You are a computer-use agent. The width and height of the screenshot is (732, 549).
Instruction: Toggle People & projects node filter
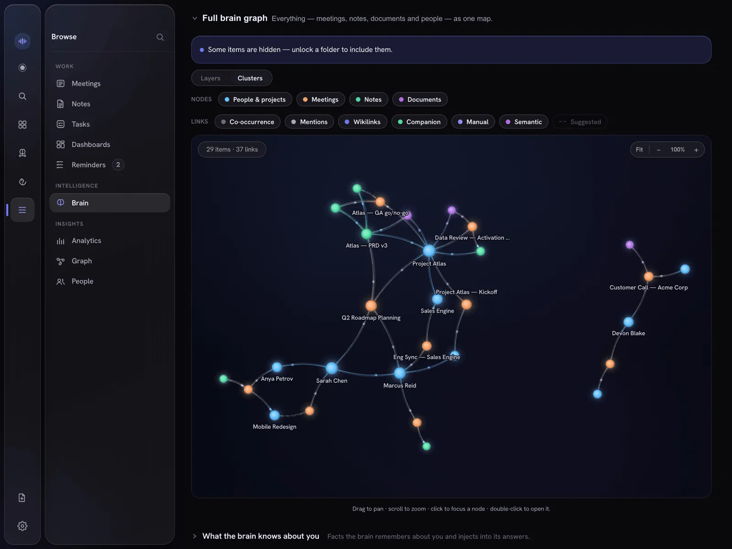(x=255, y=99)
